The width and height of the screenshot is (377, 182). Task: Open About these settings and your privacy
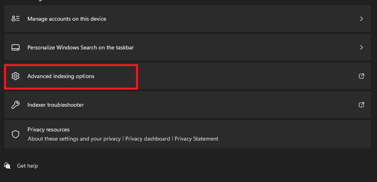coord(74,139)
